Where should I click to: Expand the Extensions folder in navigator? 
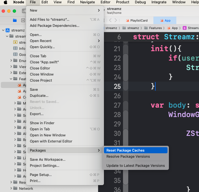11,73
